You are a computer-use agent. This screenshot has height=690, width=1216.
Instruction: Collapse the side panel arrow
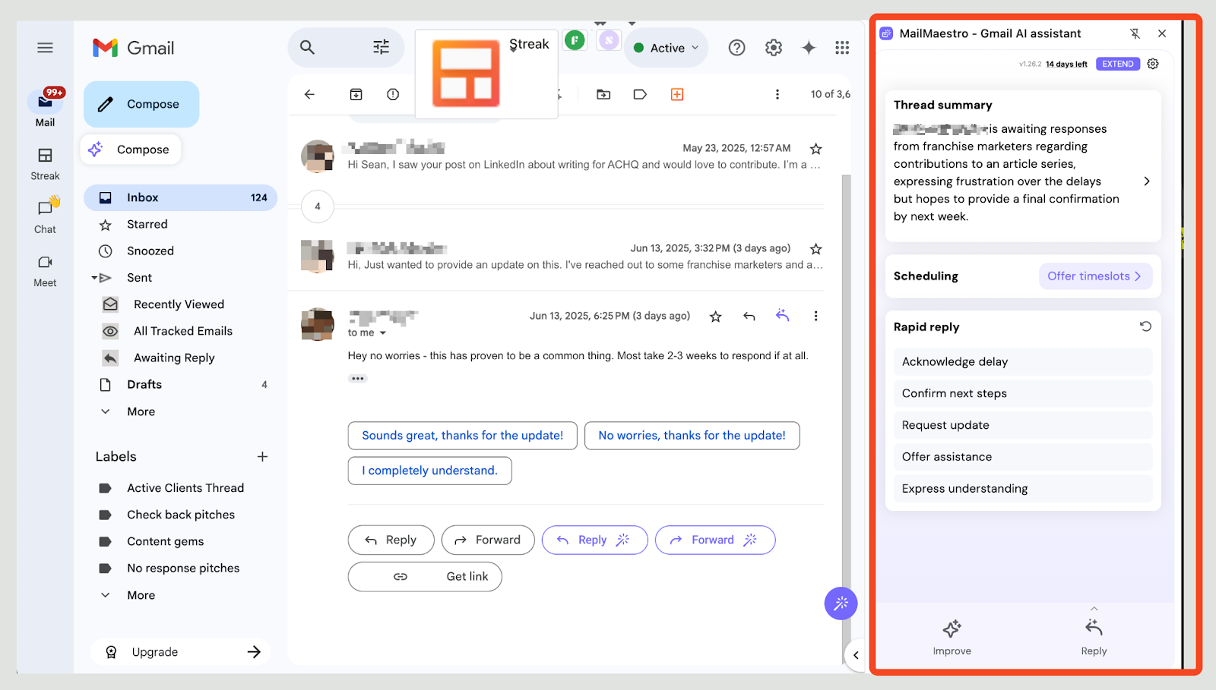pyautogui.click(x=856, y=655)
